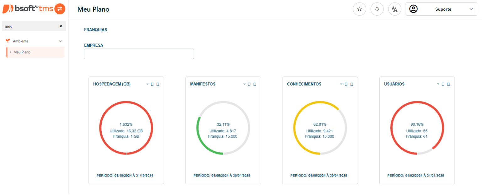Viewport: 482px width, 195px height.
Task: Click the user avatar icon beside Suporte
Action: point(414,9)
